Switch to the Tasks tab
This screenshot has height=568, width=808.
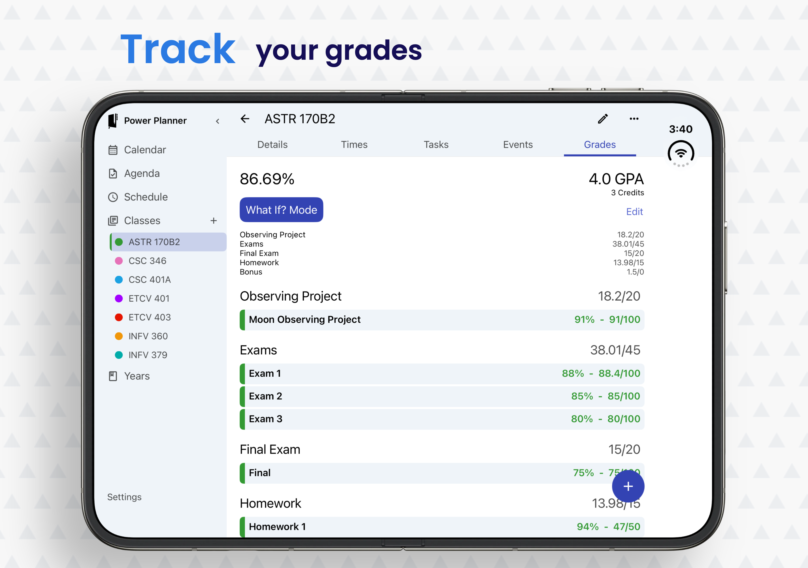point(436,145)
